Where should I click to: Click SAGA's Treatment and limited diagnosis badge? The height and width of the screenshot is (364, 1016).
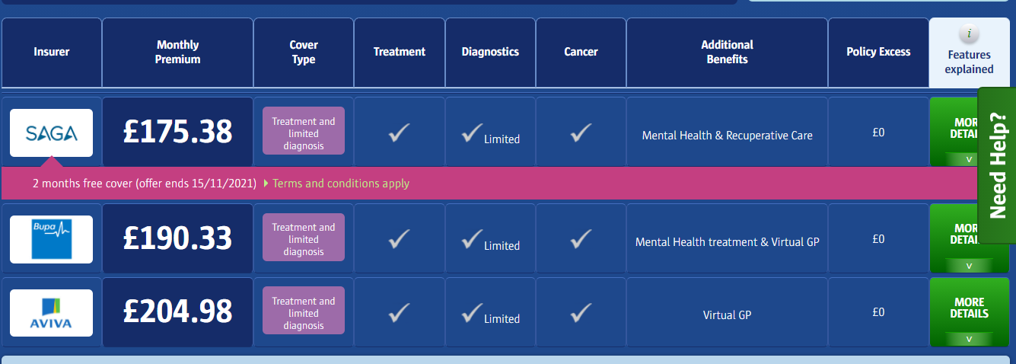304,133
